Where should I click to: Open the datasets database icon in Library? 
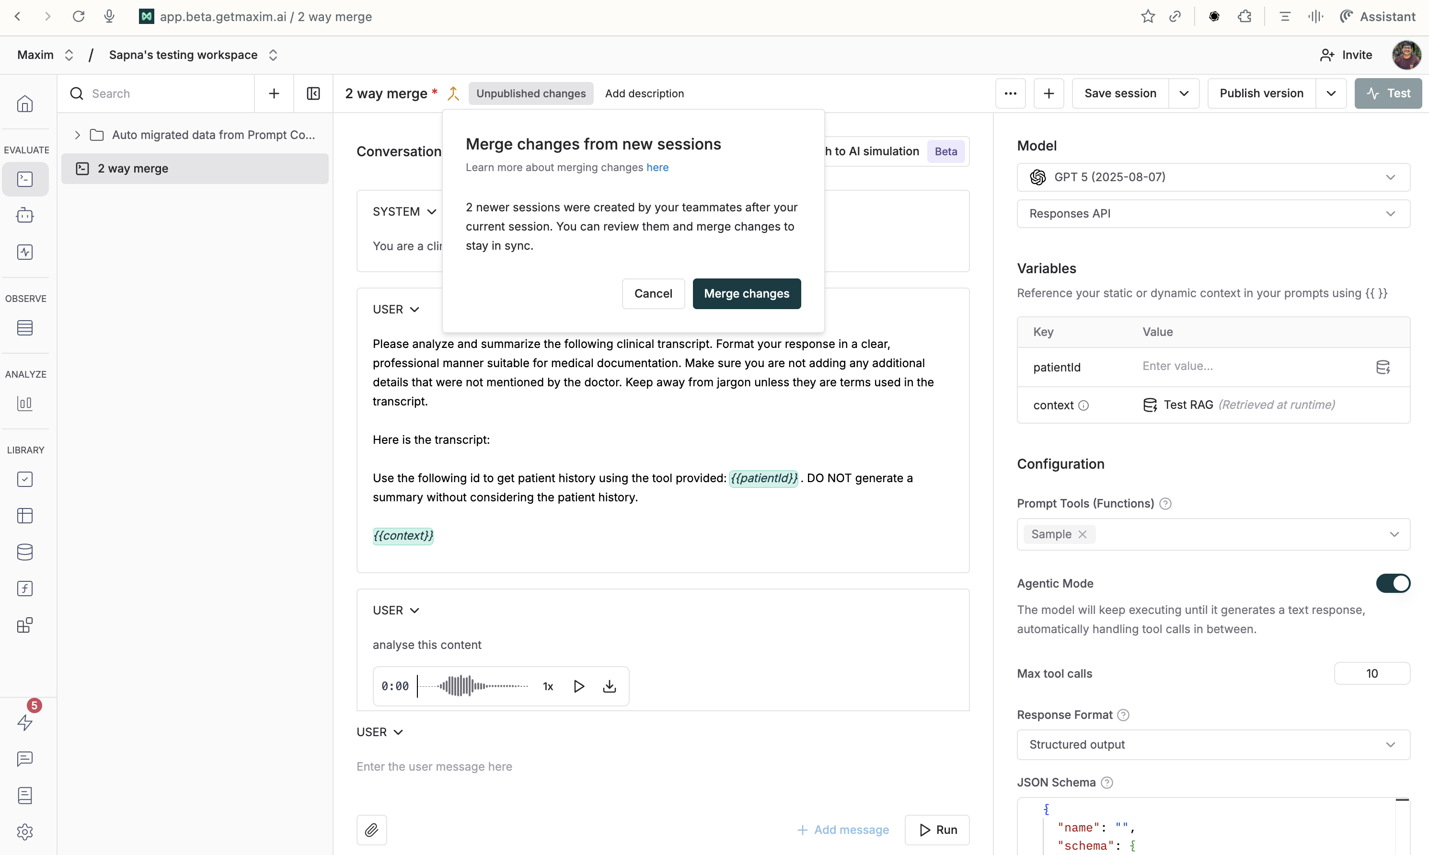pyautogui.click(x=25, y=552)
